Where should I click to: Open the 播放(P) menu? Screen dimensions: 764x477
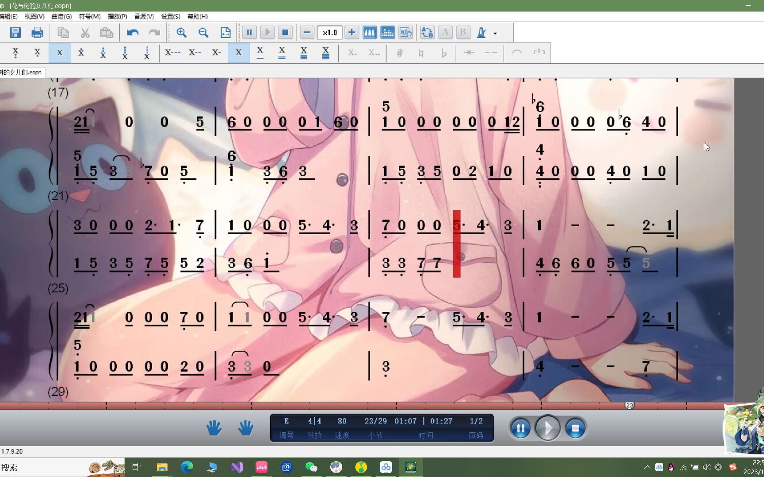click(x=117, y=16)
